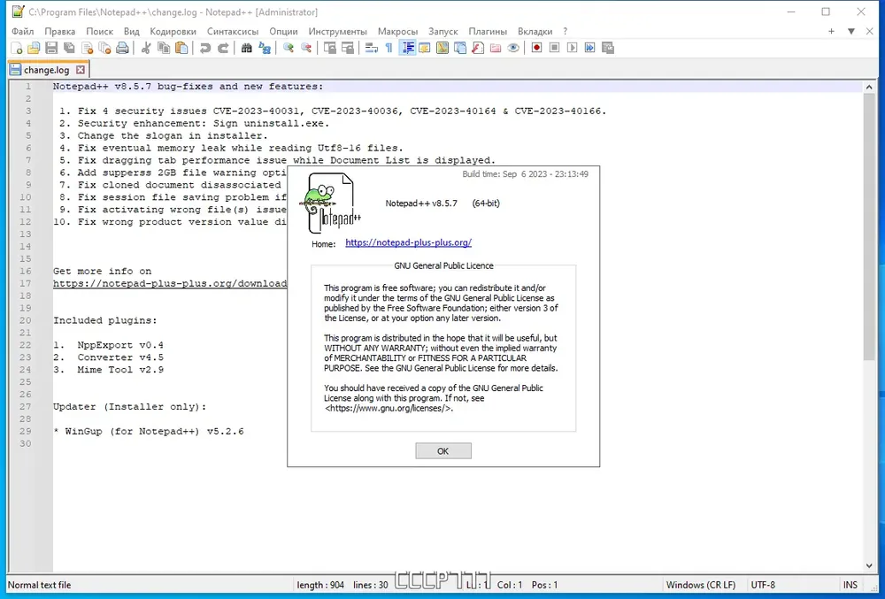The image size is (885, 599).
Task: Click the Zoom in magnifier icon
Action: [289, 48]
